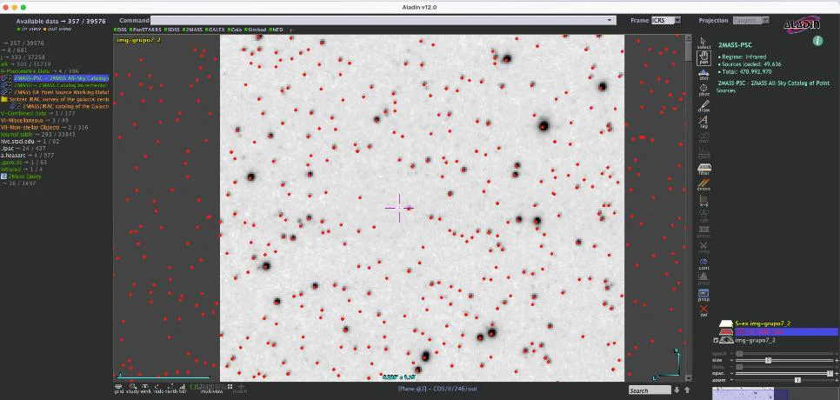Toggle the hdr display mode
This screenshot has width=840, height=400.
183,388
